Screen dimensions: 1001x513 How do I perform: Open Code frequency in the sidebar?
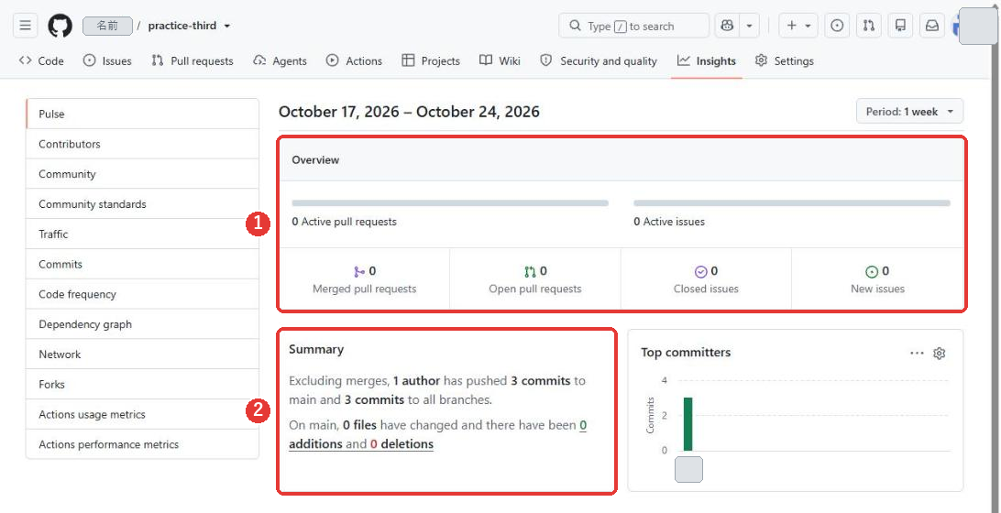(x=142, y=294)
